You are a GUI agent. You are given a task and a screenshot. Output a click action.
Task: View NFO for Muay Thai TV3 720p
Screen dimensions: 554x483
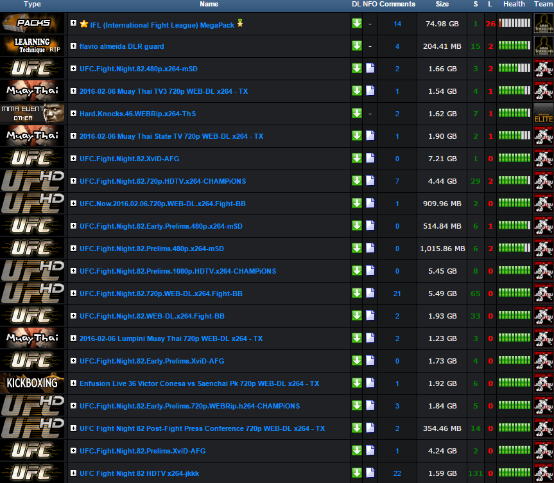pyautogui.click(x=370, y=91)
